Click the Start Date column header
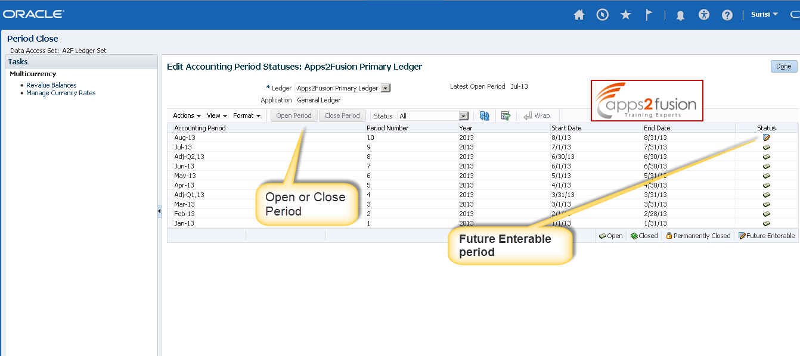The height and width of the screenshot is (356, 800). [x=596, y=128]
